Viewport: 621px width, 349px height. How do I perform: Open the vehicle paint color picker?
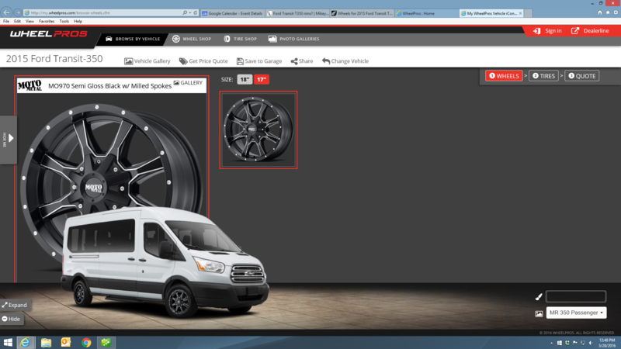coord(576,296)
